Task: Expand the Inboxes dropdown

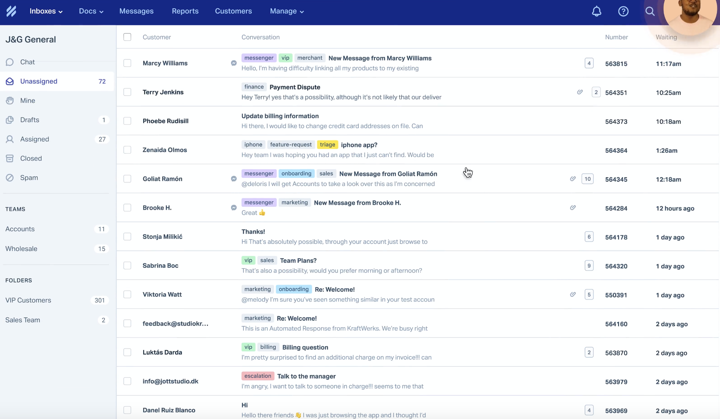Action: click(x=46, y=11)
